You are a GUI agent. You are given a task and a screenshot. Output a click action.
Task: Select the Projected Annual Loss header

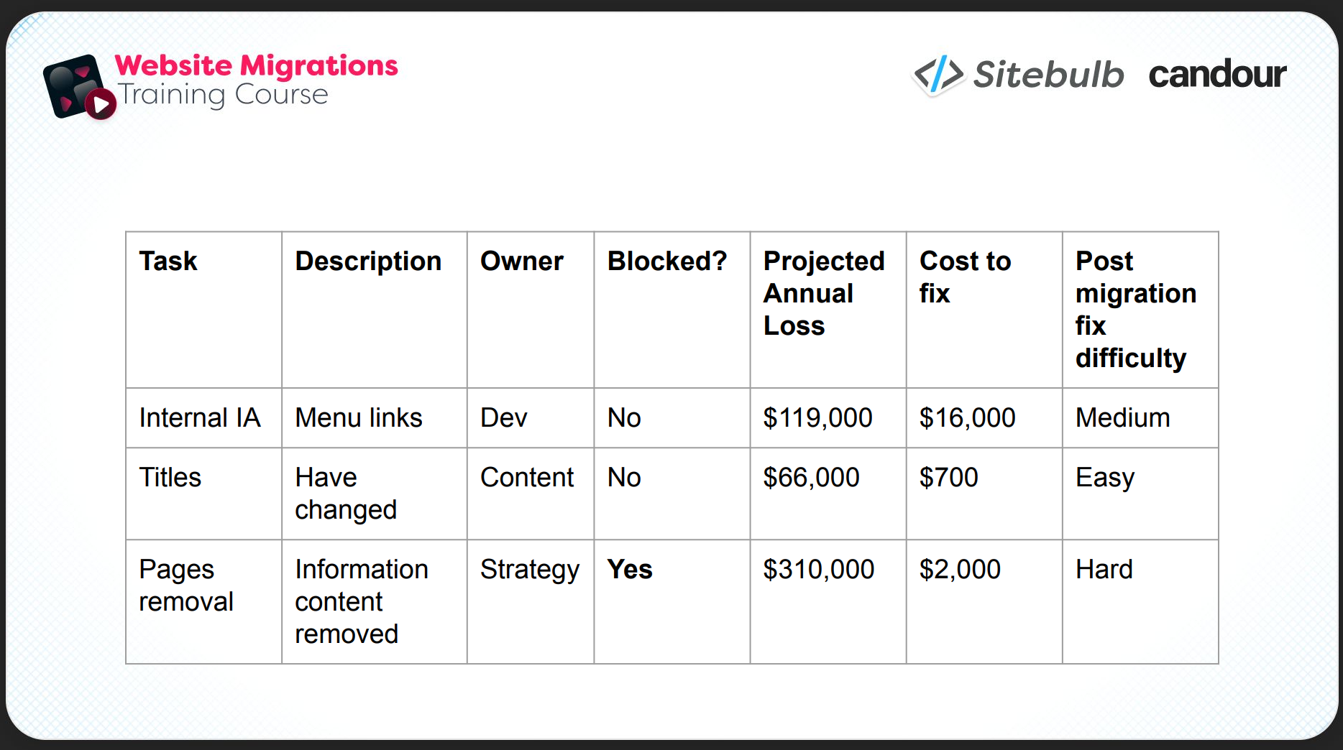(x=824, y=293)
